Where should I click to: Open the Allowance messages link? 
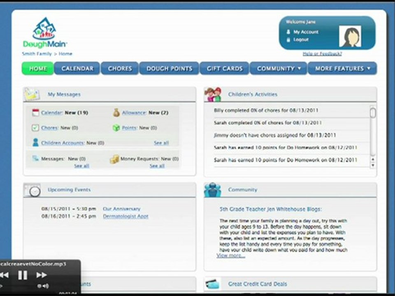point(134,113)
